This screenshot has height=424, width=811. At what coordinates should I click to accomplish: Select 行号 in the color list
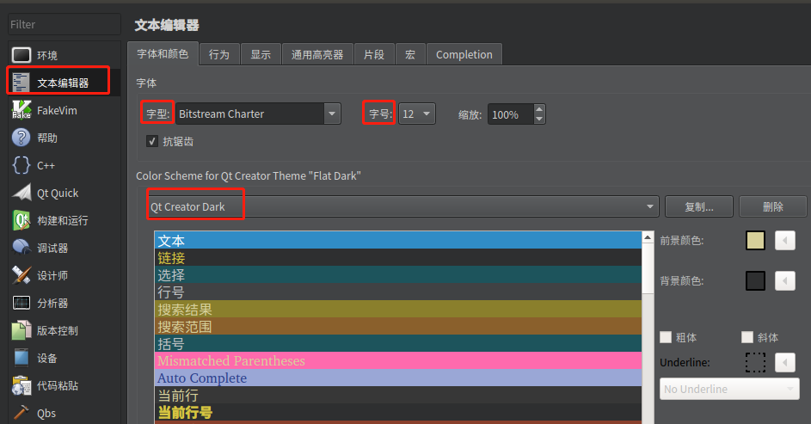[x=397, y=292]
